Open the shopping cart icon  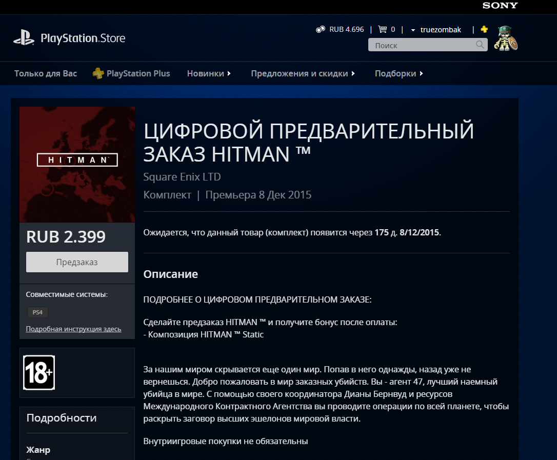382,29
